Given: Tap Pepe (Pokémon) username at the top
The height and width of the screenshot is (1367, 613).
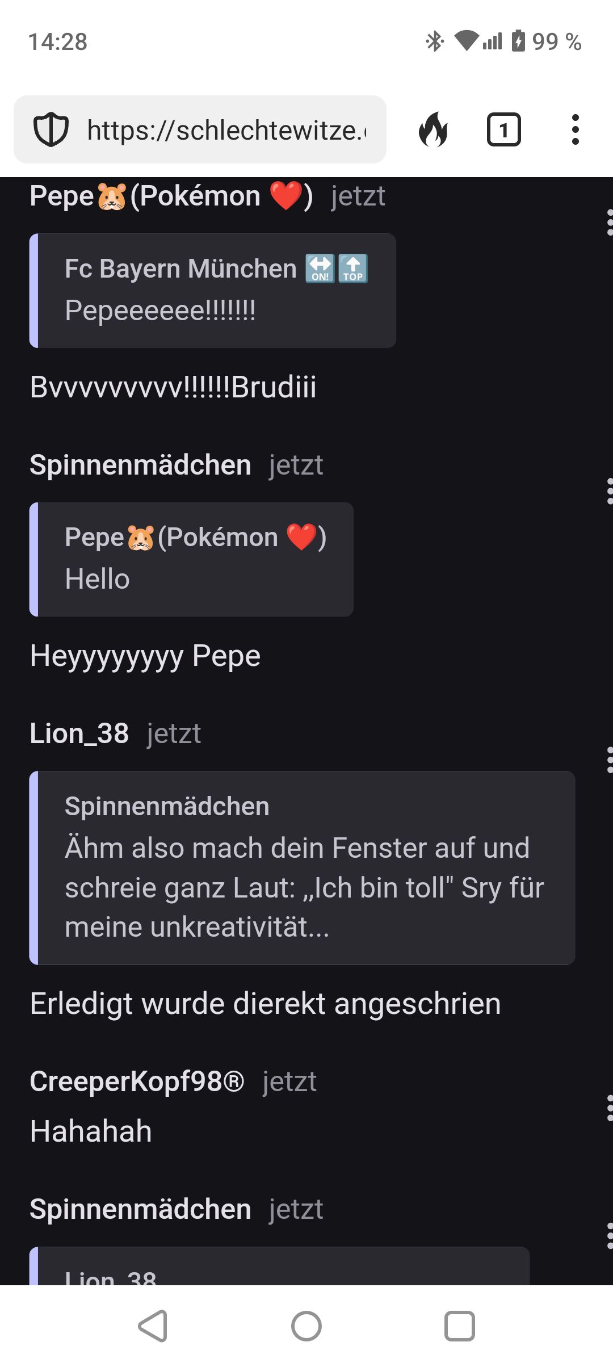Looking at the screenshot, I should (x=171, y=196).
